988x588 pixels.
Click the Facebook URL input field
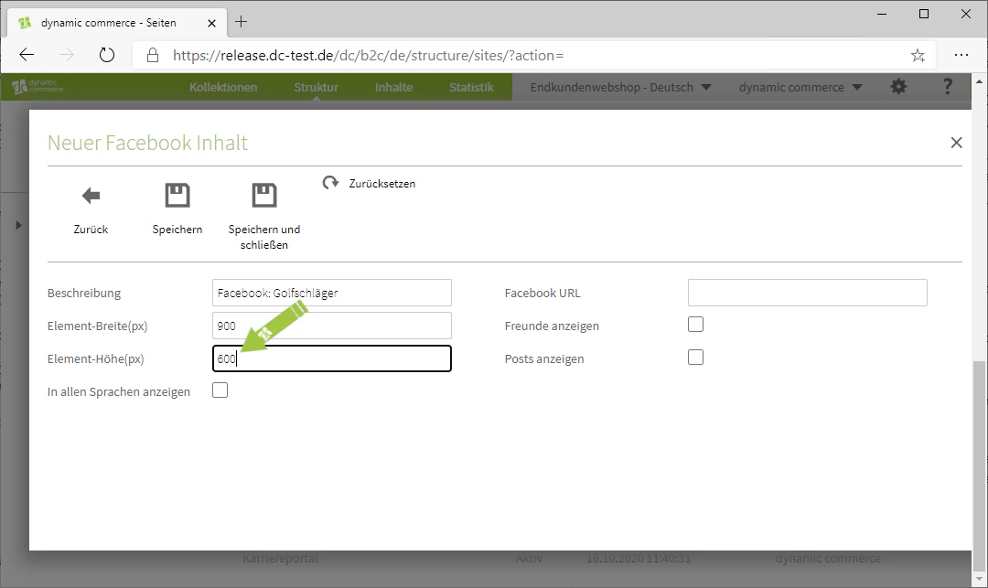click(x=807, y=293)
